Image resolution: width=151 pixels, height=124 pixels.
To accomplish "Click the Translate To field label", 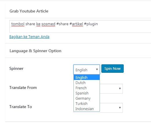I will [21, 107].
